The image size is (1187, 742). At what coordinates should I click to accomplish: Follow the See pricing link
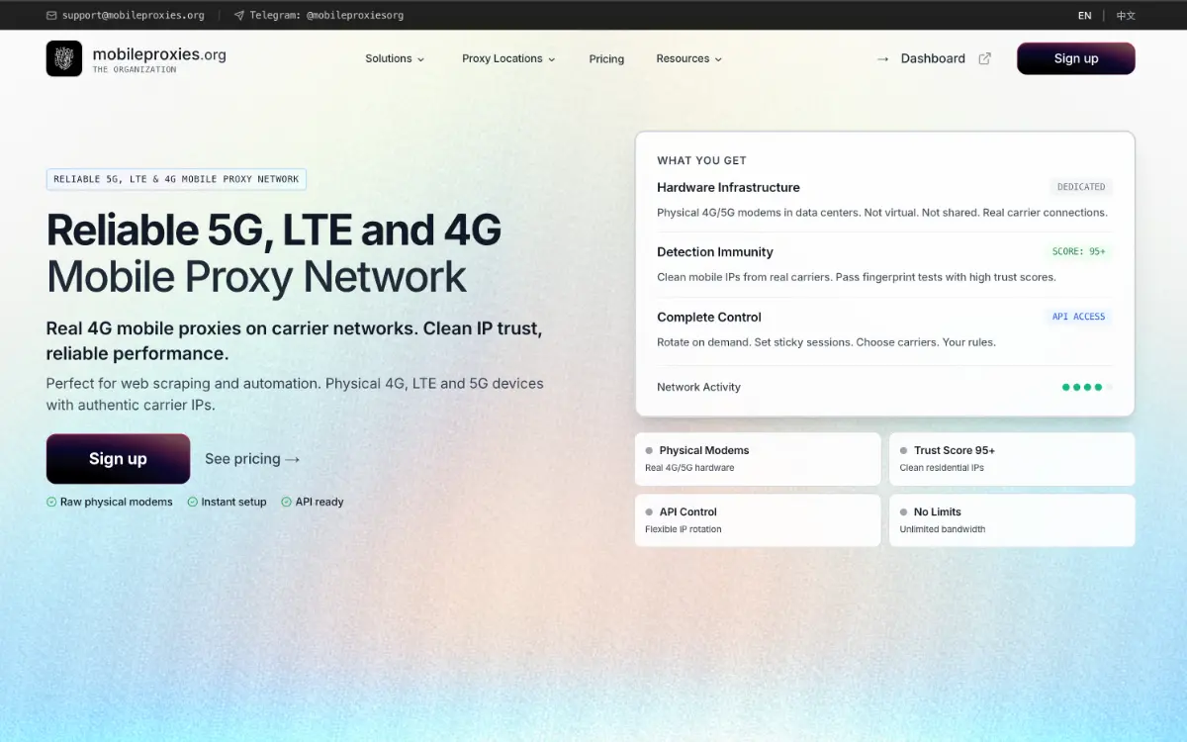[252, 459]
